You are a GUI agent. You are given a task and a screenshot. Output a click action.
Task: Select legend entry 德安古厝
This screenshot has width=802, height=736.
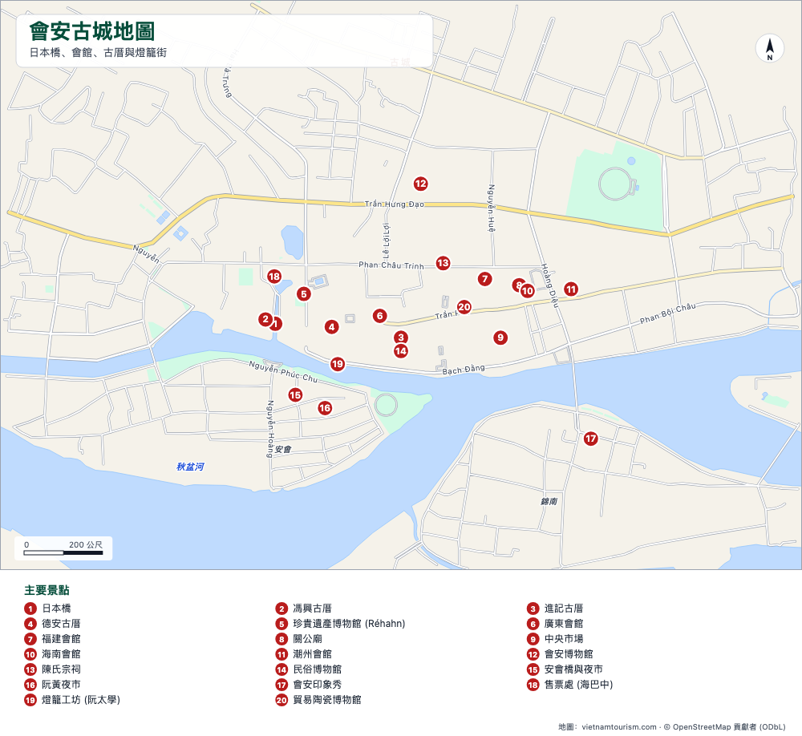[61, 624]
